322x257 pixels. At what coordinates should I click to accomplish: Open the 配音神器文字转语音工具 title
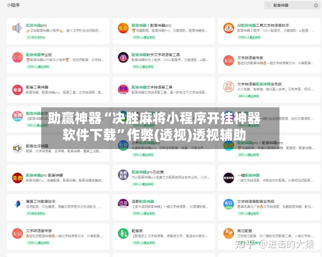pyautogui.click(x=152, y=87)
